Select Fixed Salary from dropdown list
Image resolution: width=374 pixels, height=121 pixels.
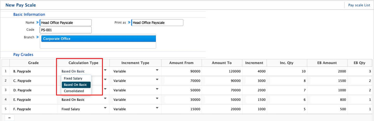[73, 78]
